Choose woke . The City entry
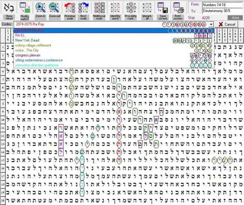 click(x=114, y=50)
